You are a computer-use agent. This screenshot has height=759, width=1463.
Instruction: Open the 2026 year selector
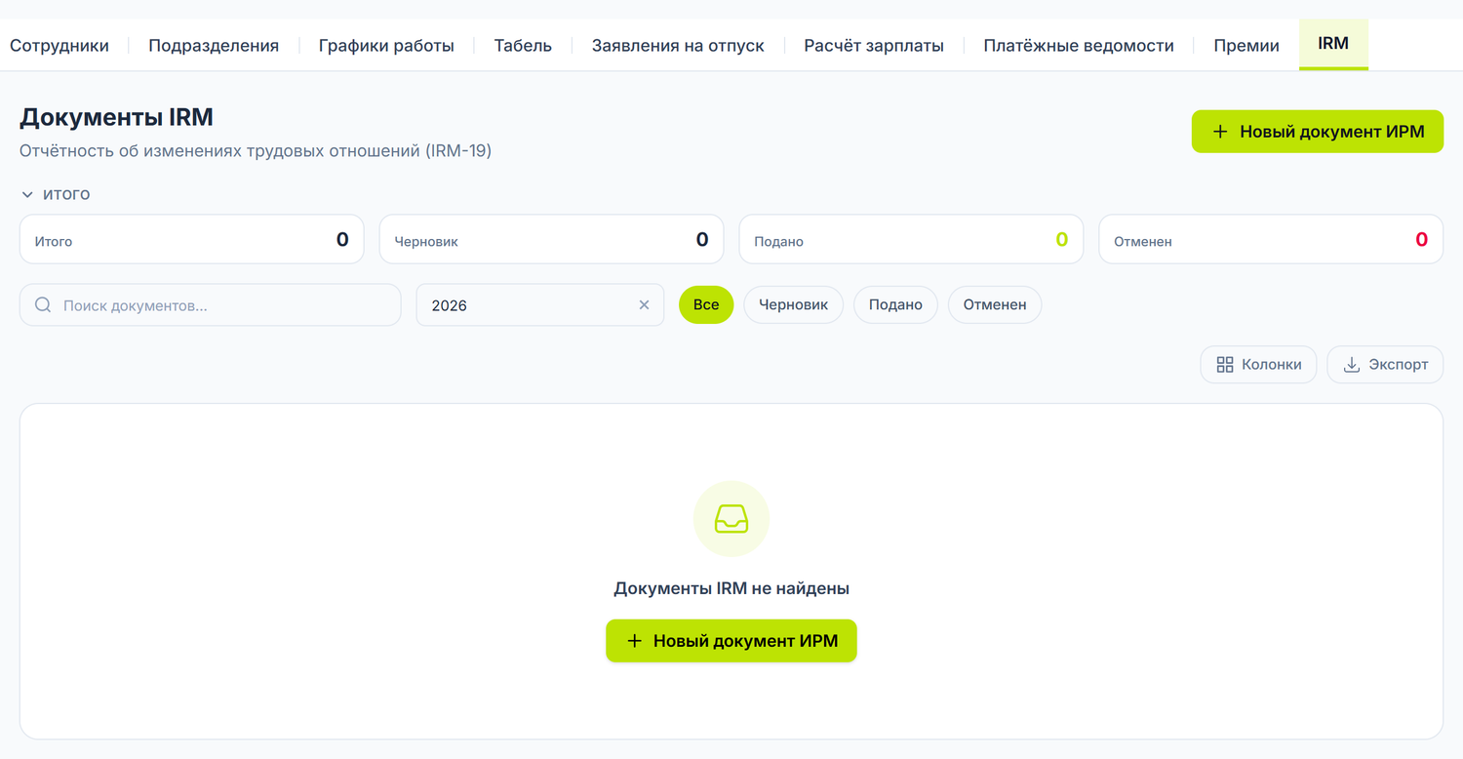[540, 305]
